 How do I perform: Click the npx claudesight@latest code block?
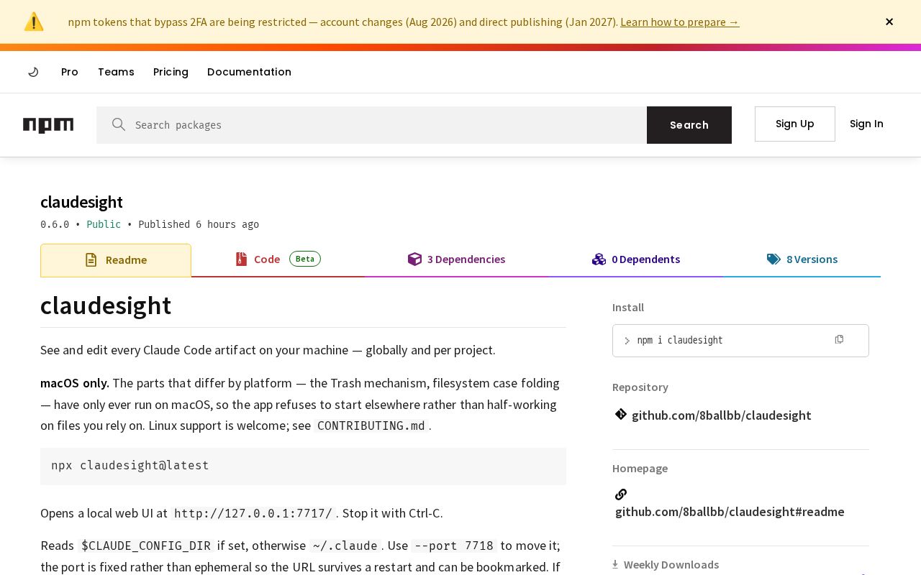[x=303, y=466]
